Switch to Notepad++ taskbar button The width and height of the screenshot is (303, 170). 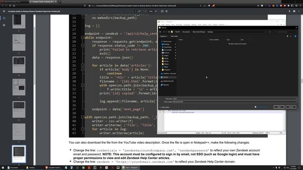(x=130, y=168)
